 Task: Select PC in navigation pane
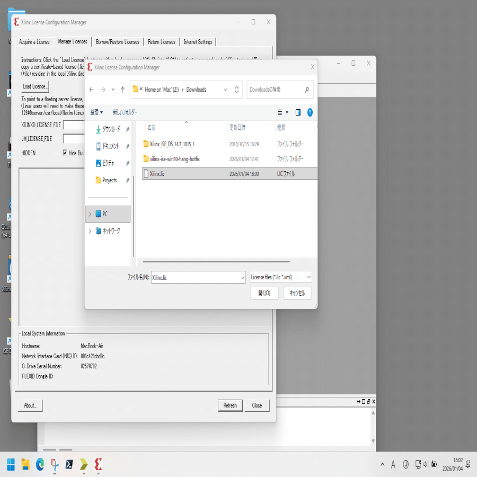click(108, 214)
